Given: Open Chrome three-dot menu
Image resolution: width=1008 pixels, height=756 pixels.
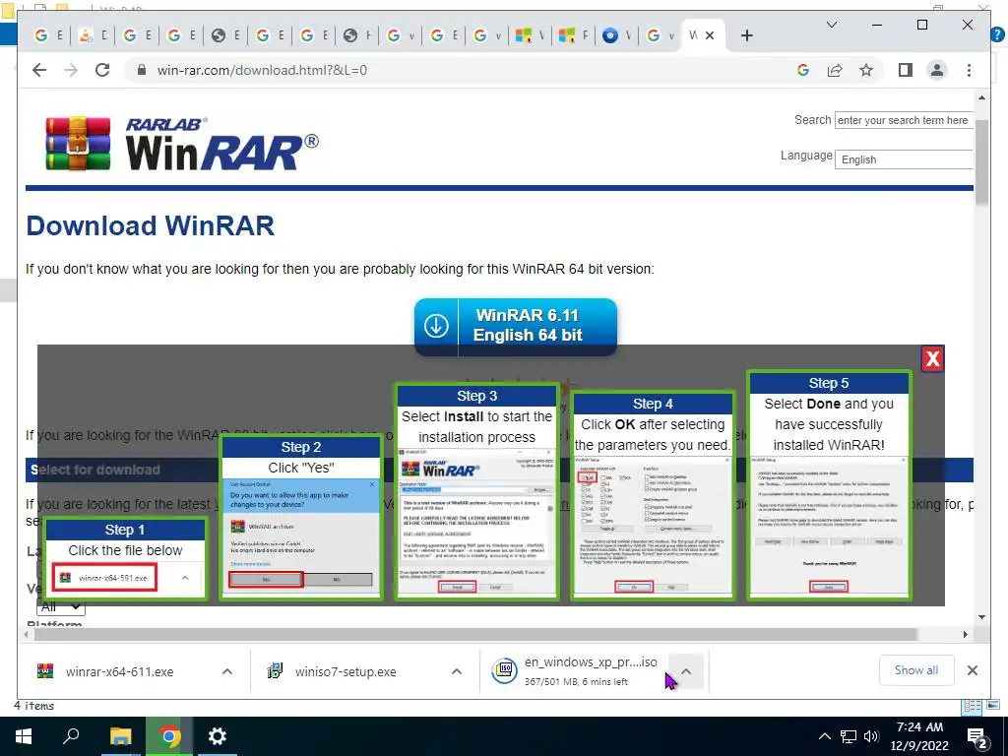Looking at the screenshot, I should coord(969,70).
